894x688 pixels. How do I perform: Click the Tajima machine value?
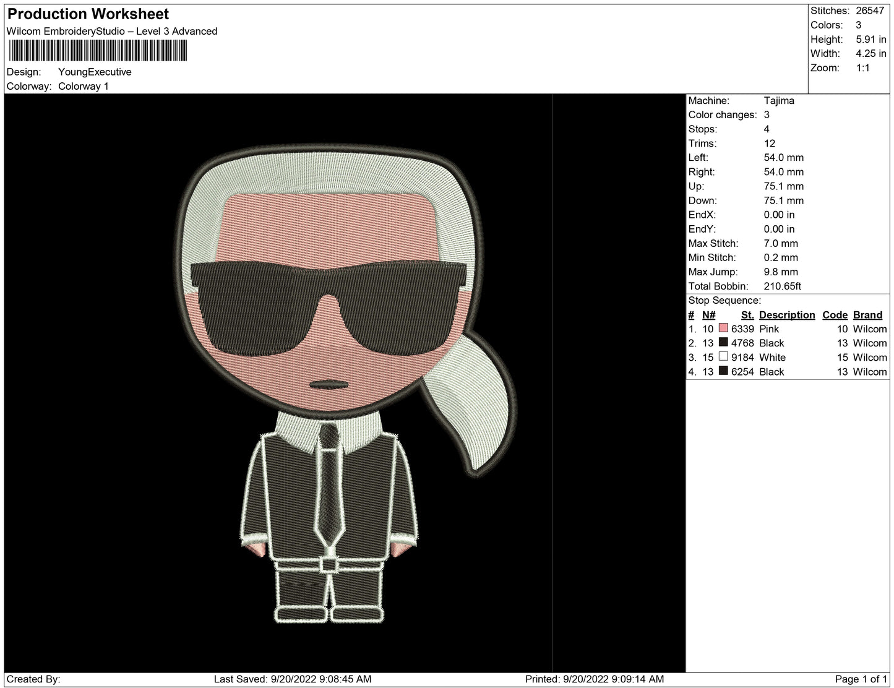tap(779, 100)
